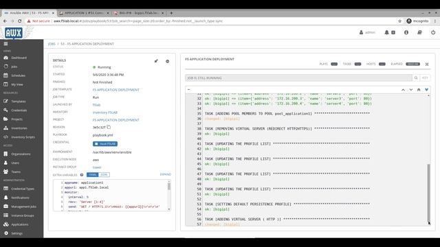
Task: Open the F5 APPLICATION DEPLOYMENT project link
Action: click(x=116, y=120)
